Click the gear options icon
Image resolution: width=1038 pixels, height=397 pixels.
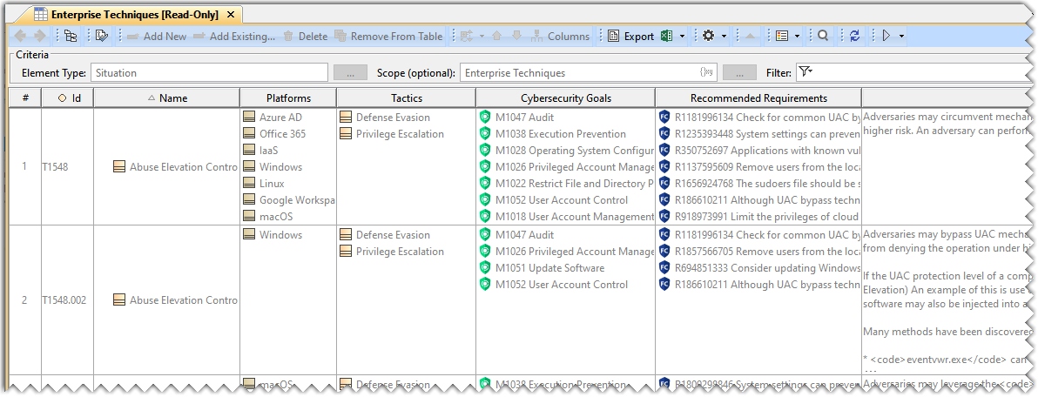click(708, 37)
